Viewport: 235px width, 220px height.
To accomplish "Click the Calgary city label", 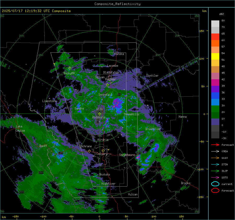I will 102,154.
